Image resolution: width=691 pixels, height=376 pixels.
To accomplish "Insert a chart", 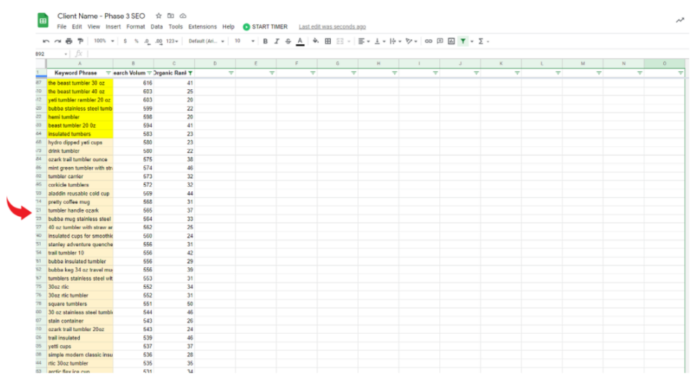I will (x=451, y=41).
